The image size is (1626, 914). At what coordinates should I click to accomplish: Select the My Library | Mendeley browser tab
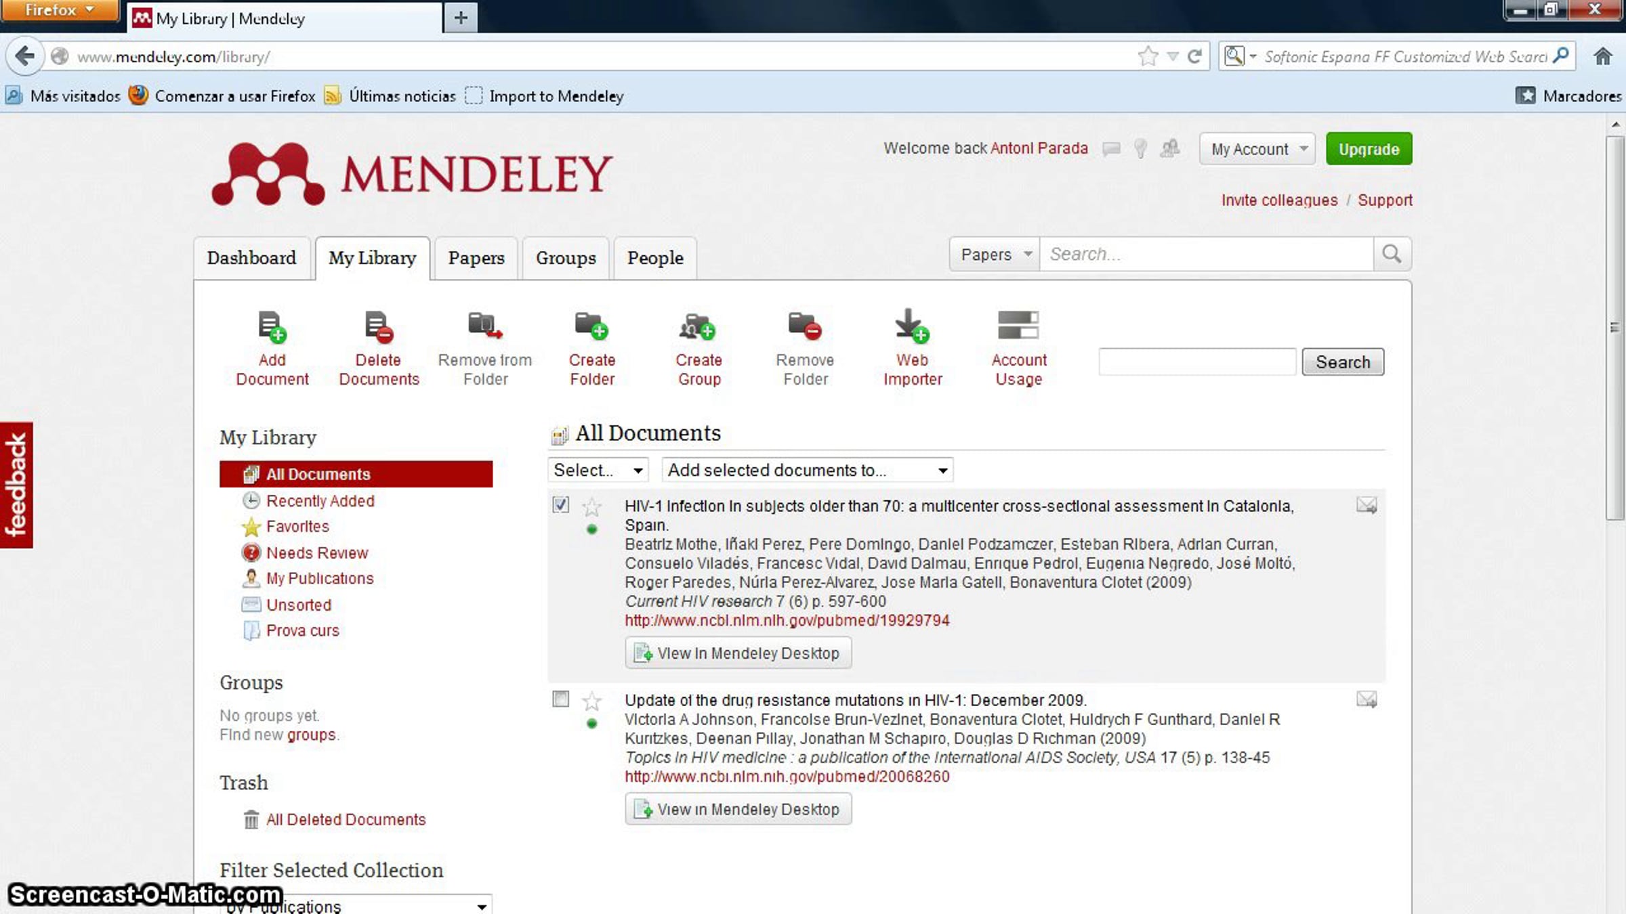pyautogui.click(x=285, y=18)
